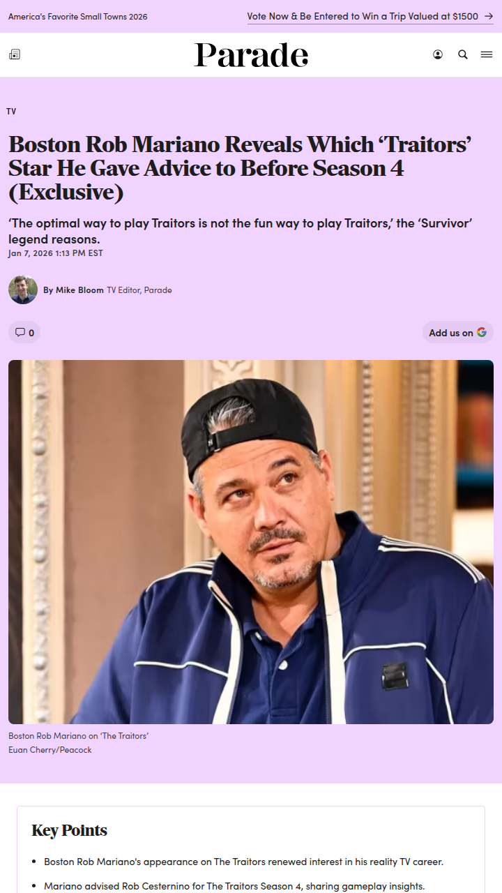
Task: Click the Google G logo
Action: click(x=482, y=332)
